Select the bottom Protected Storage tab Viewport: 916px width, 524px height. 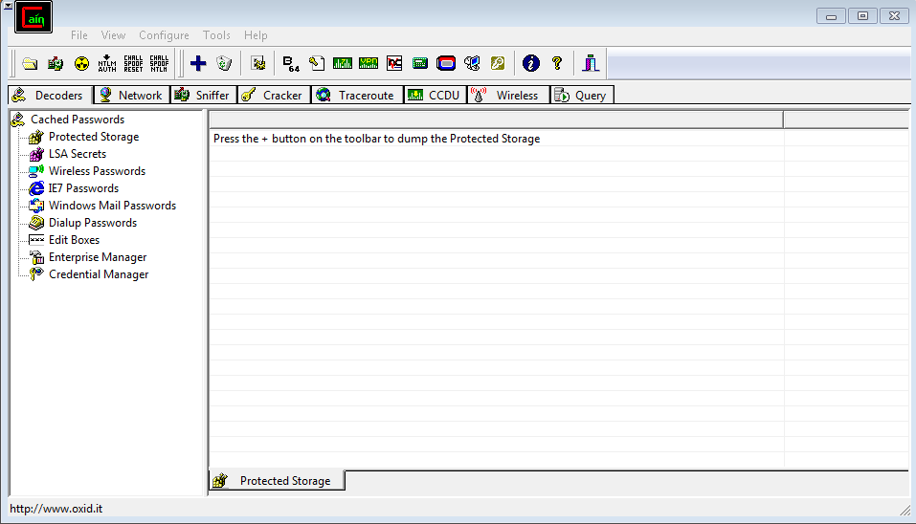(x=277, y=481)
